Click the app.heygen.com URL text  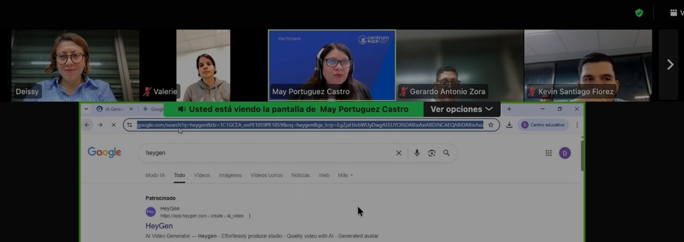[202, 216]
